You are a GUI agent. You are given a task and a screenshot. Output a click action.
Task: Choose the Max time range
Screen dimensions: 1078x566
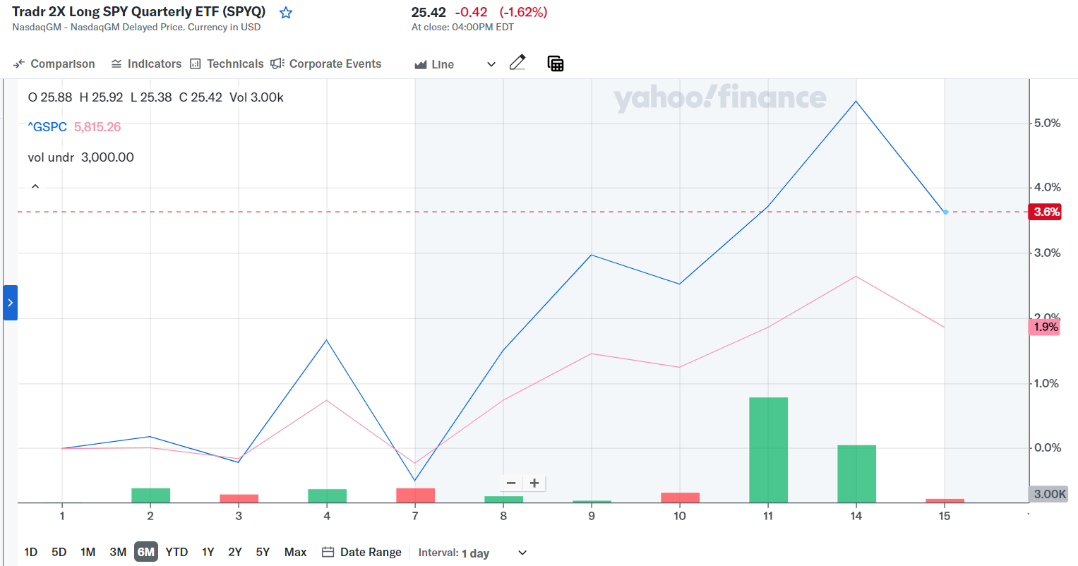(x=295, y=552)
